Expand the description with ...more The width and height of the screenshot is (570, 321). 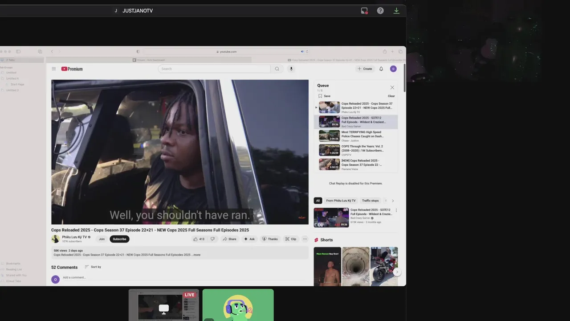click(x=196, y=255)
